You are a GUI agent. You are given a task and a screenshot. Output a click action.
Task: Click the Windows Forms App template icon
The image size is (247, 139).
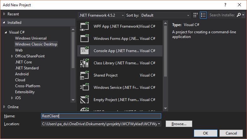tap(85, 39)
